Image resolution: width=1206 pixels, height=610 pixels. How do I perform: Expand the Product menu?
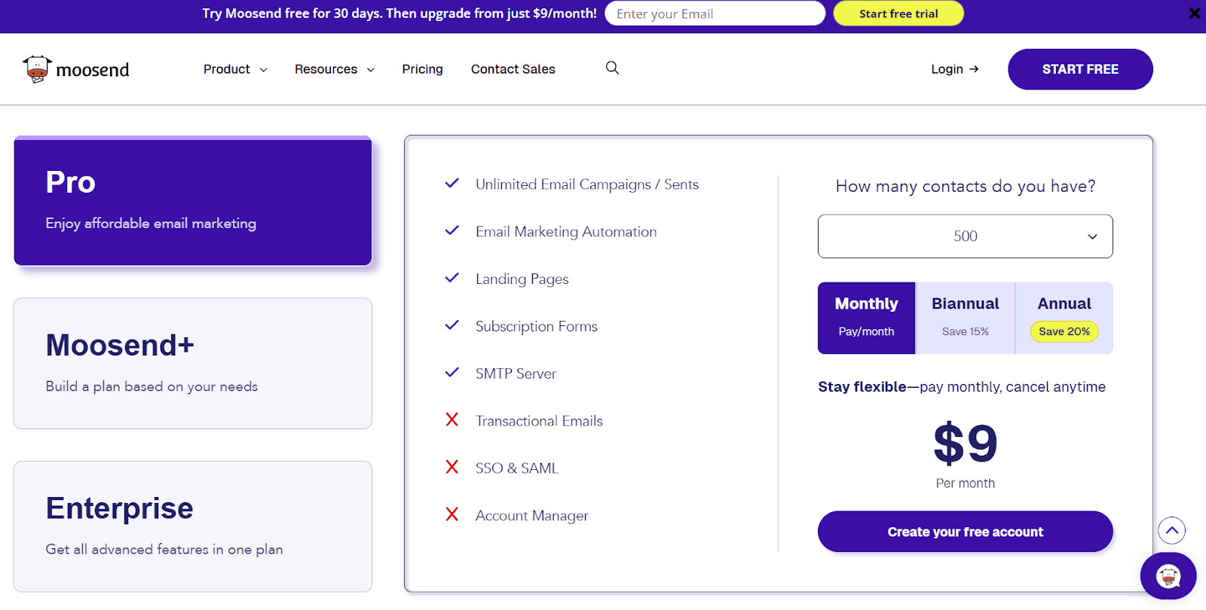235,69
